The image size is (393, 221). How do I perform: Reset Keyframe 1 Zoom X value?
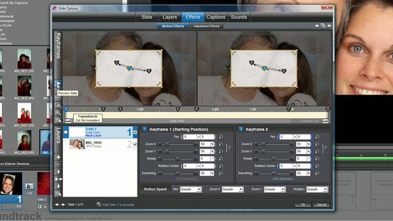click(x=220, y=144)
